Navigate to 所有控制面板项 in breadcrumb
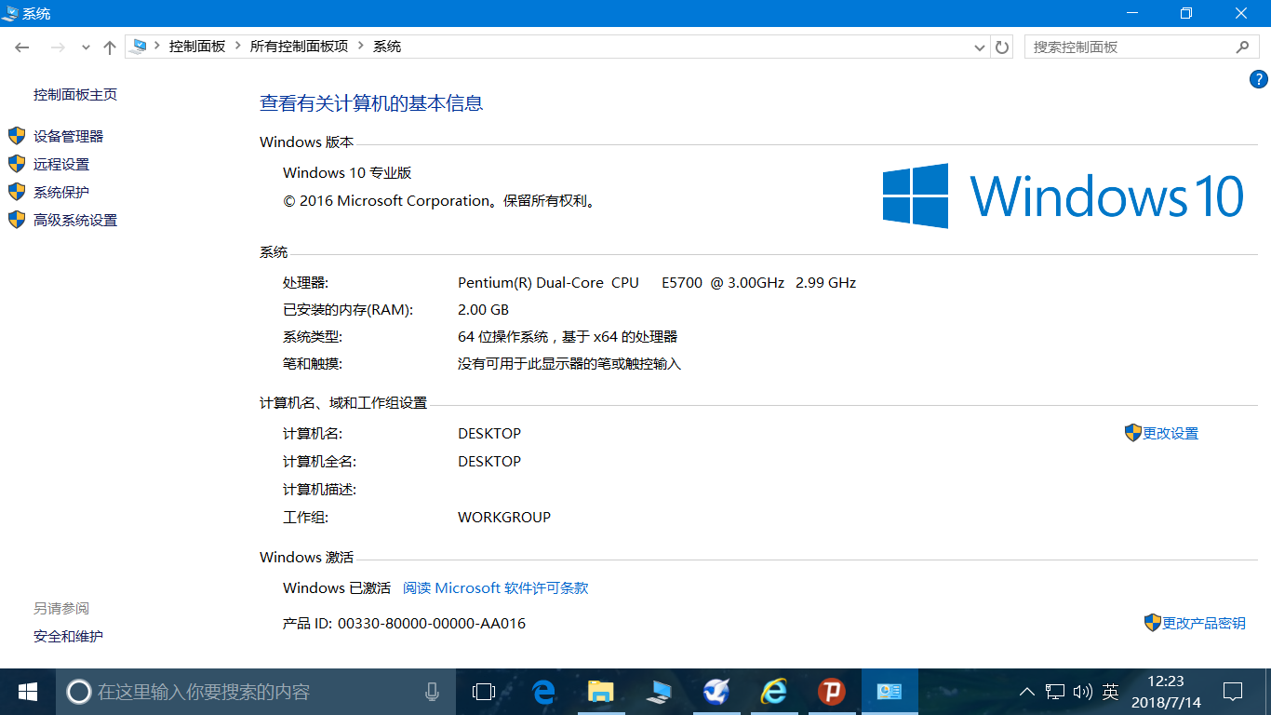This screenshot has width=1271, height=715. pos(299,46)
